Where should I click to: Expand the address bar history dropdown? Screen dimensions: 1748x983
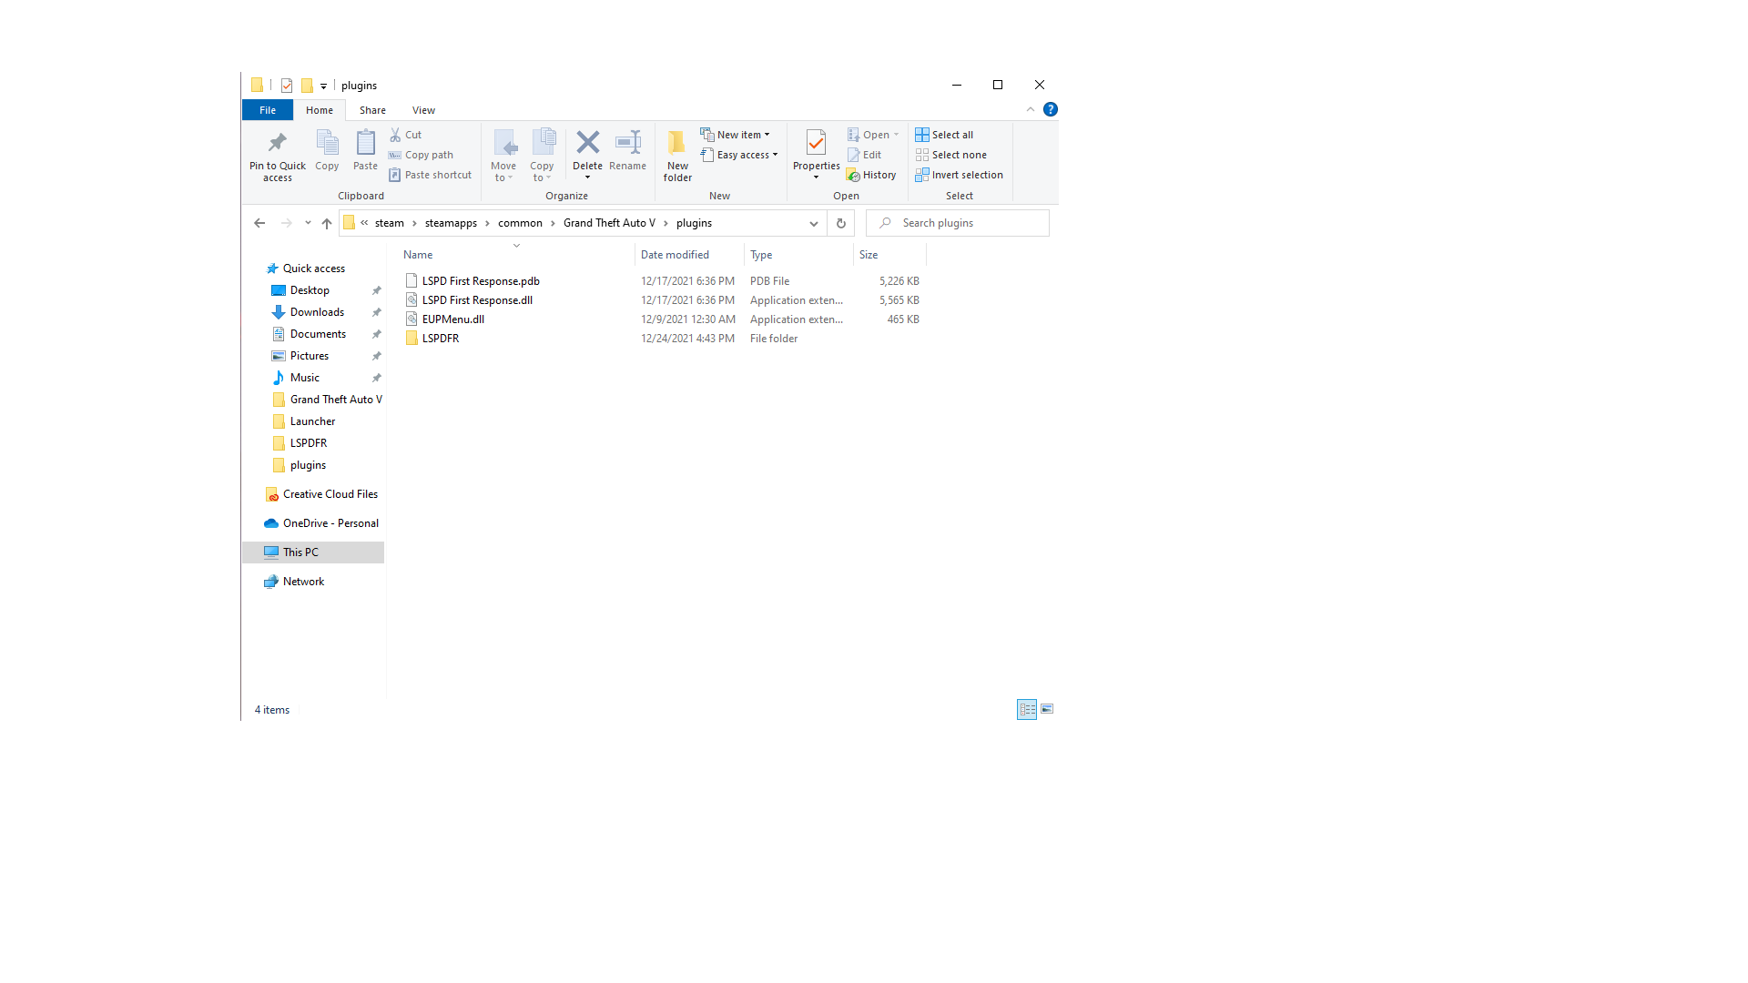click(x=813, y=223)
